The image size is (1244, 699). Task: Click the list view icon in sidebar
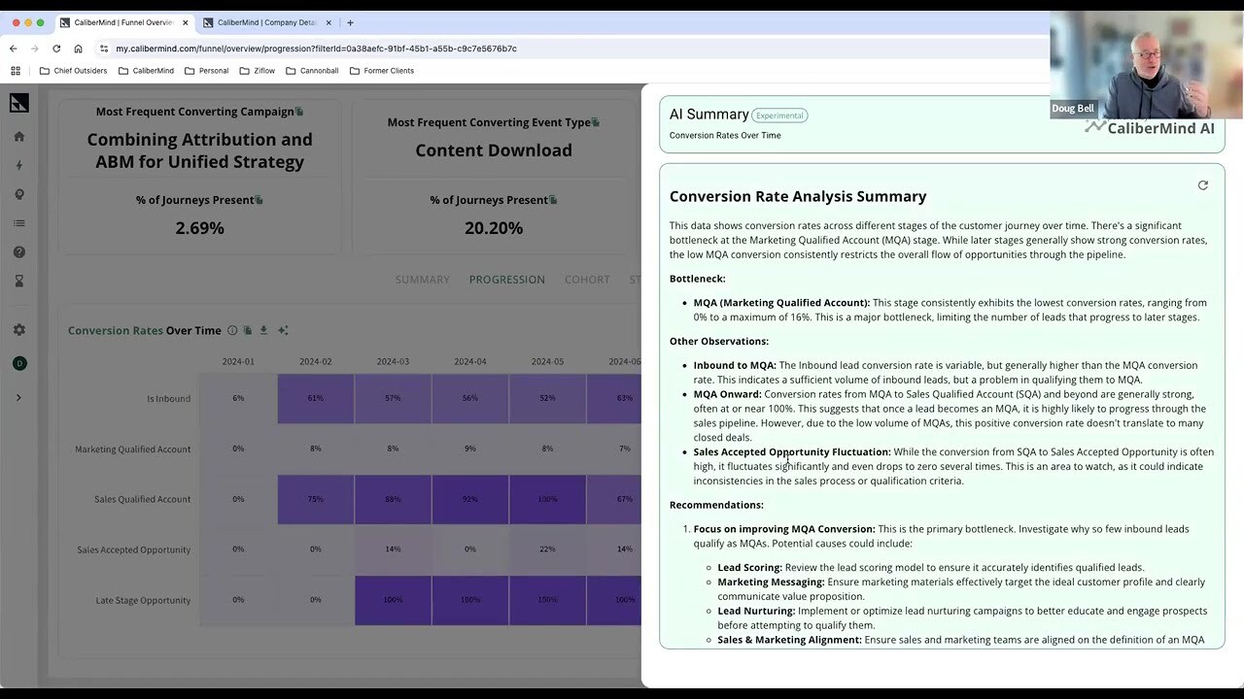(19, 223)
